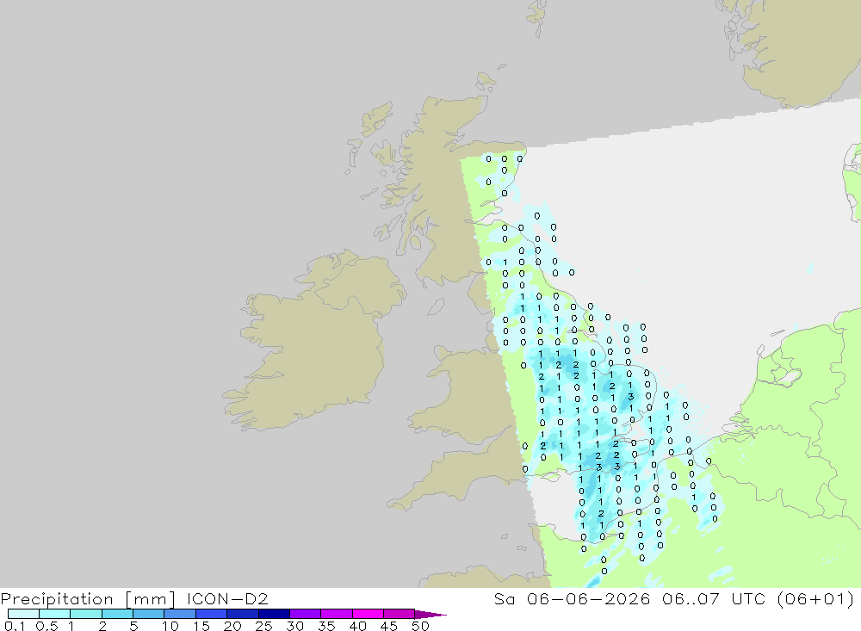
Task: Choose the bright magenta swatch between 40 and 45
Action: tap(368, 614)
